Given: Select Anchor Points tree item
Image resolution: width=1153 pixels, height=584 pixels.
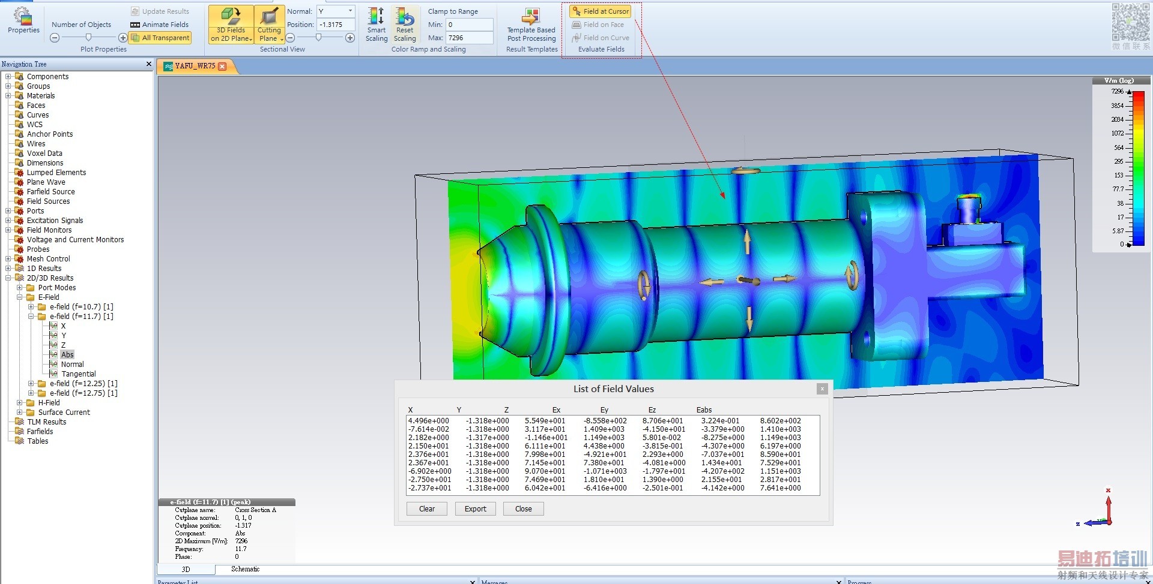Looking at the screenshot, I should [x=50, y=134].
